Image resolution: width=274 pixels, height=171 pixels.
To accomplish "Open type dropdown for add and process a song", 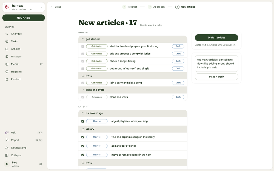I will [x=97, y=54].
